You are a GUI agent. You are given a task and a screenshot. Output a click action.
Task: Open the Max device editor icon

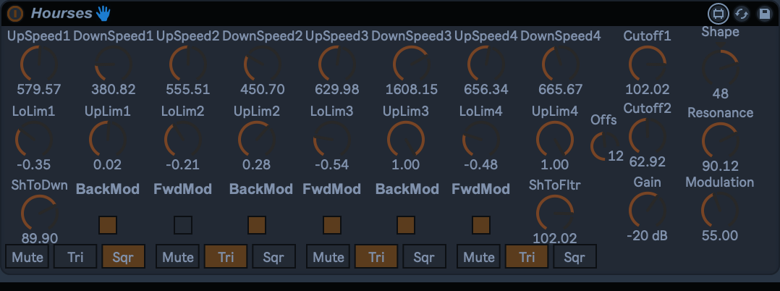pos(717,13)
